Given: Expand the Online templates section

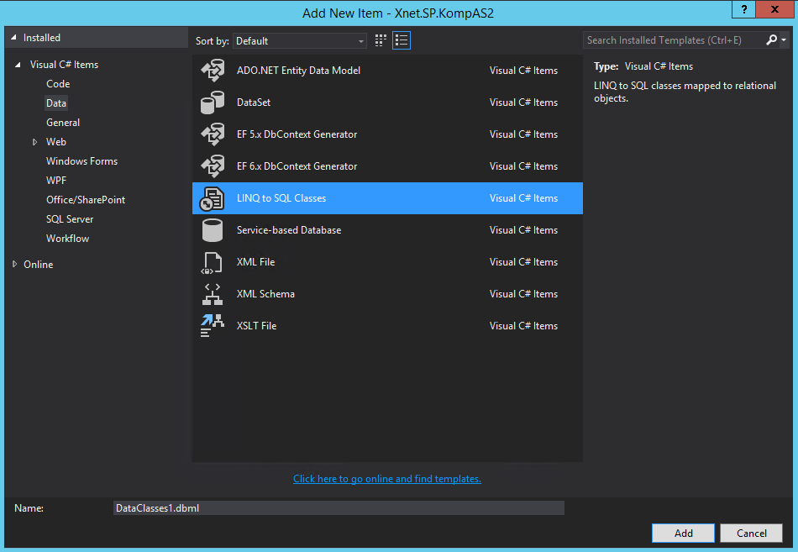Looking at the screenshot, I should (15, 265).
